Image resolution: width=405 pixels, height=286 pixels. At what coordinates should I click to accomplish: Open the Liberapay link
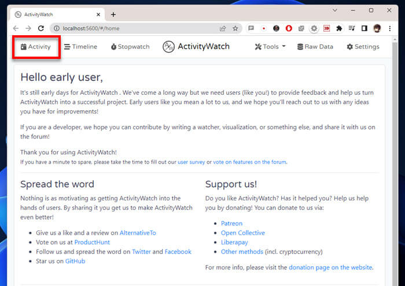tap(234, 242)
